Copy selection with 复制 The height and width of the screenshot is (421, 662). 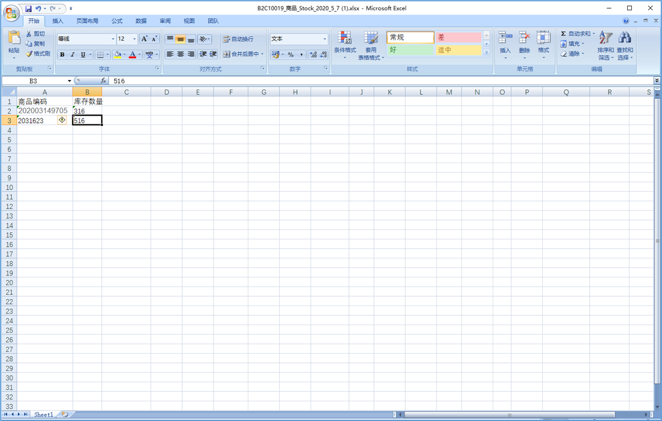35,44
